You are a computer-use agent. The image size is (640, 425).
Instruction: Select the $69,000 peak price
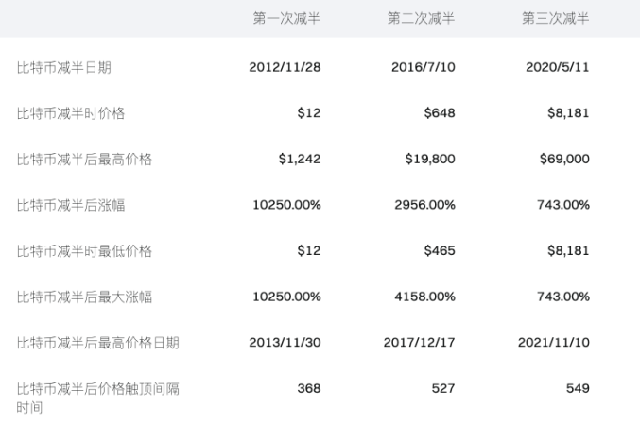(564, 160)
